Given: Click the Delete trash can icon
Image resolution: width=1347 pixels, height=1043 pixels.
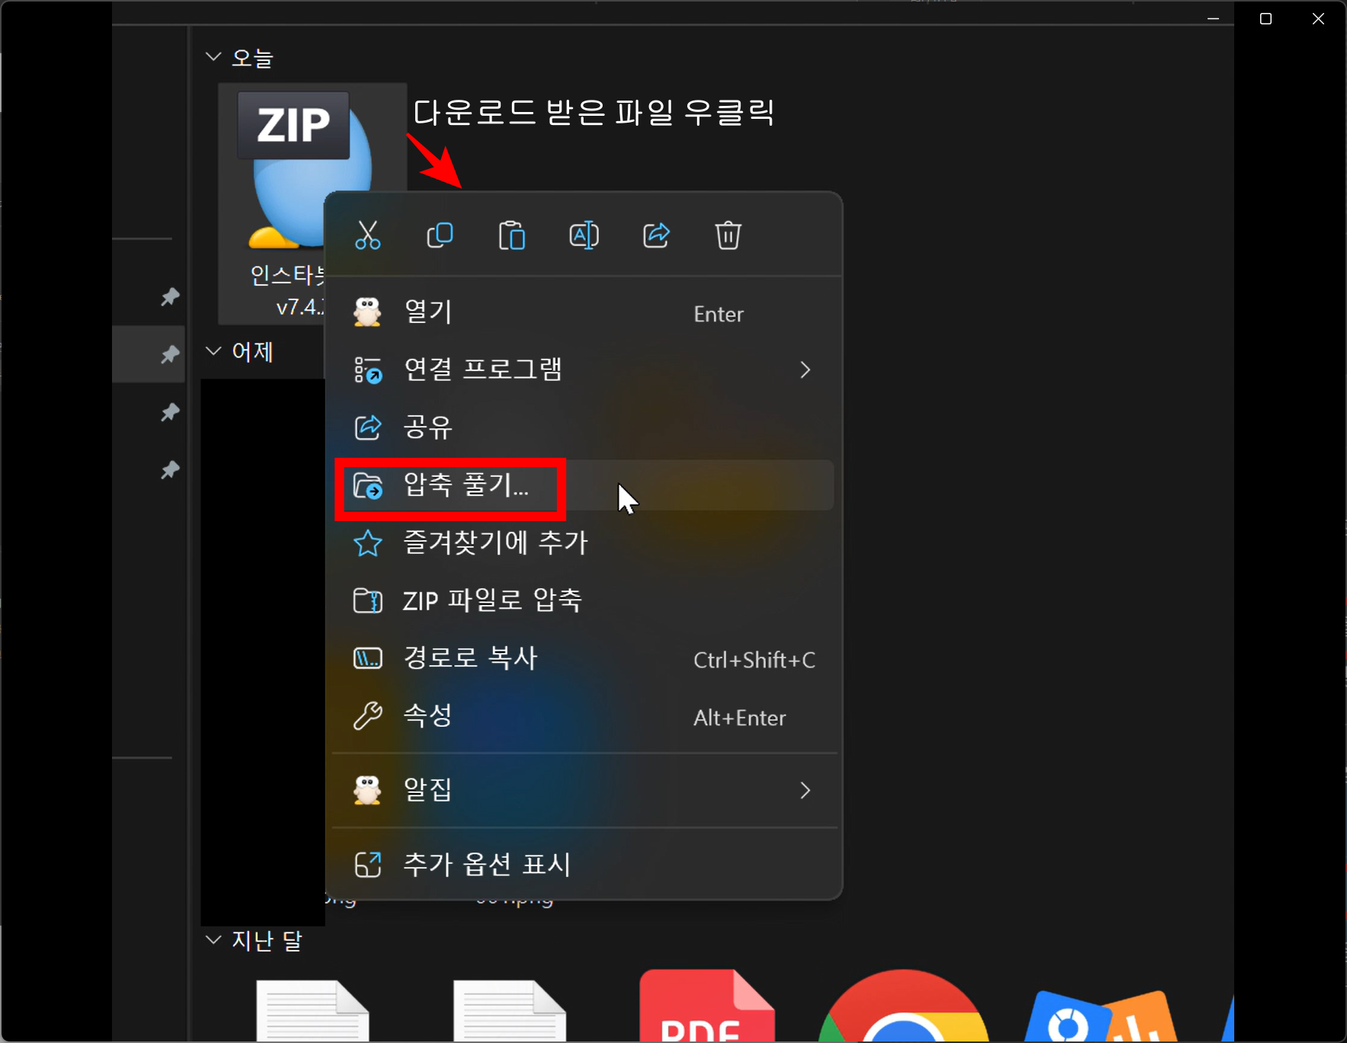Looking at the screenshot, I should 728,235.
